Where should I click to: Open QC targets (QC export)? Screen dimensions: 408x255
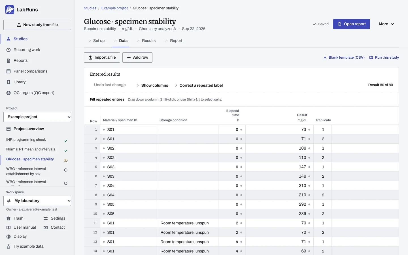pos(37,93)
